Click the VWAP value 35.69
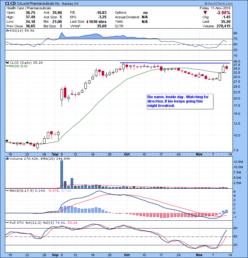248x258 pixels. pos(102,26)
